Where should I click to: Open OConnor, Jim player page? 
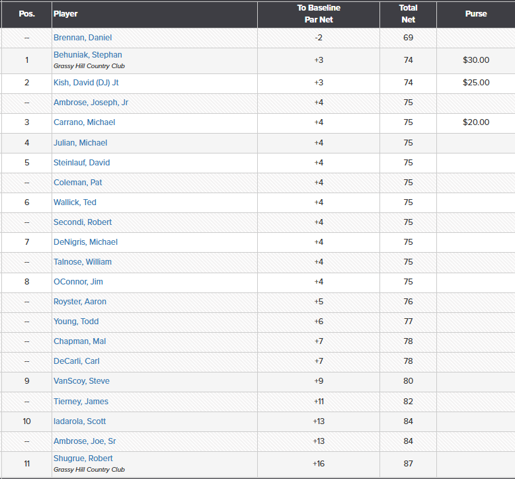point(78,282)
